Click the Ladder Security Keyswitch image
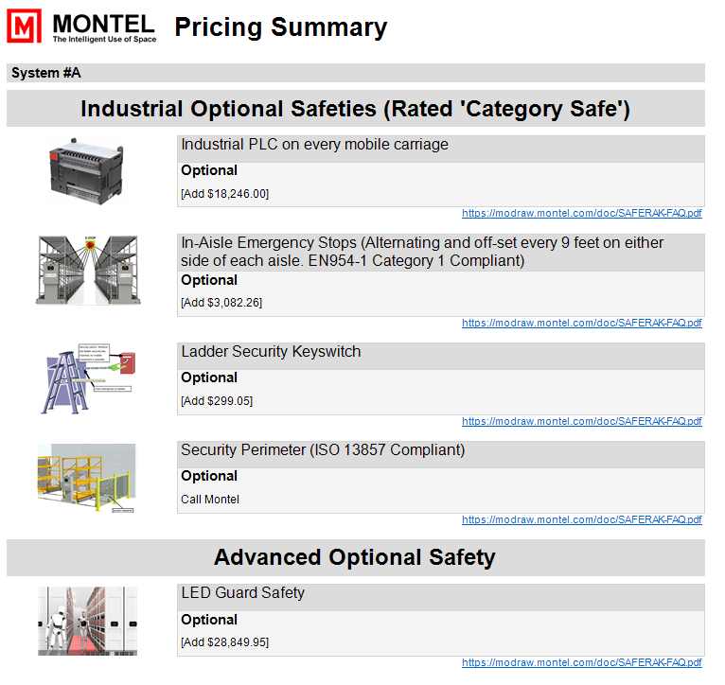 87,378
